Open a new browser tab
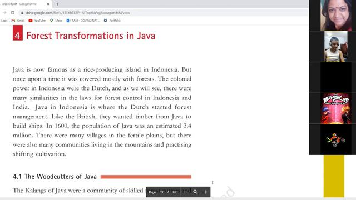The height and width of the screenshot is (200, 356). coord(57,4)
